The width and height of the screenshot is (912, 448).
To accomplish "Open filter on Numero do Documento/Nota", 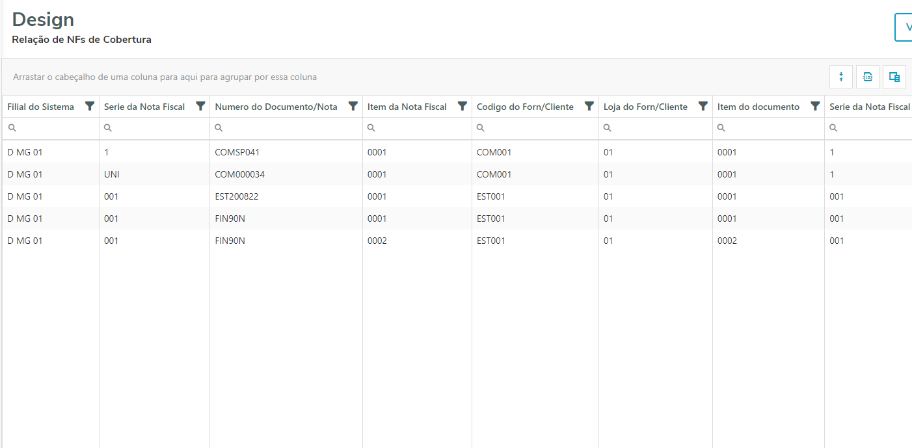I will 353,106.
